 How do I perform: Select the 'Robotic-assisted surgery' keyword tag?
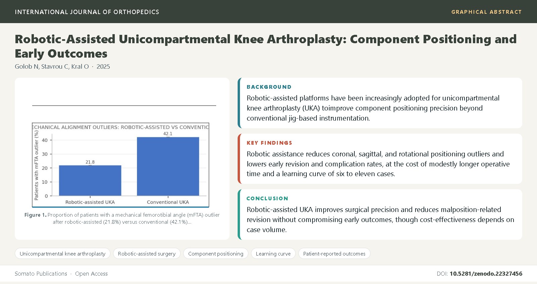tap(147, 254)
